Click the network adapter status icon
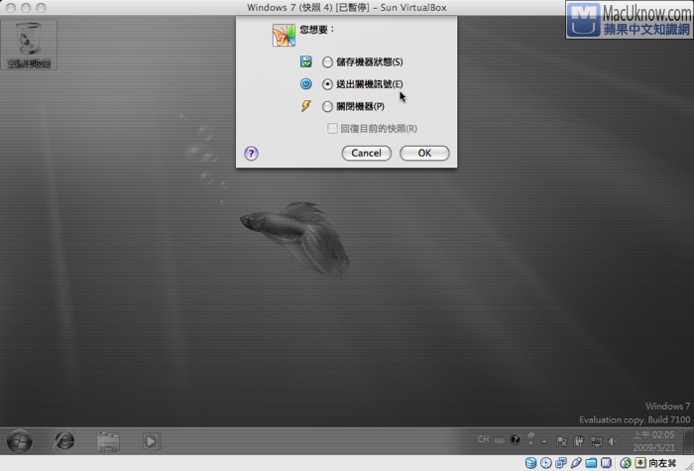Screen dimensions: 694x471 pos(561,463)
